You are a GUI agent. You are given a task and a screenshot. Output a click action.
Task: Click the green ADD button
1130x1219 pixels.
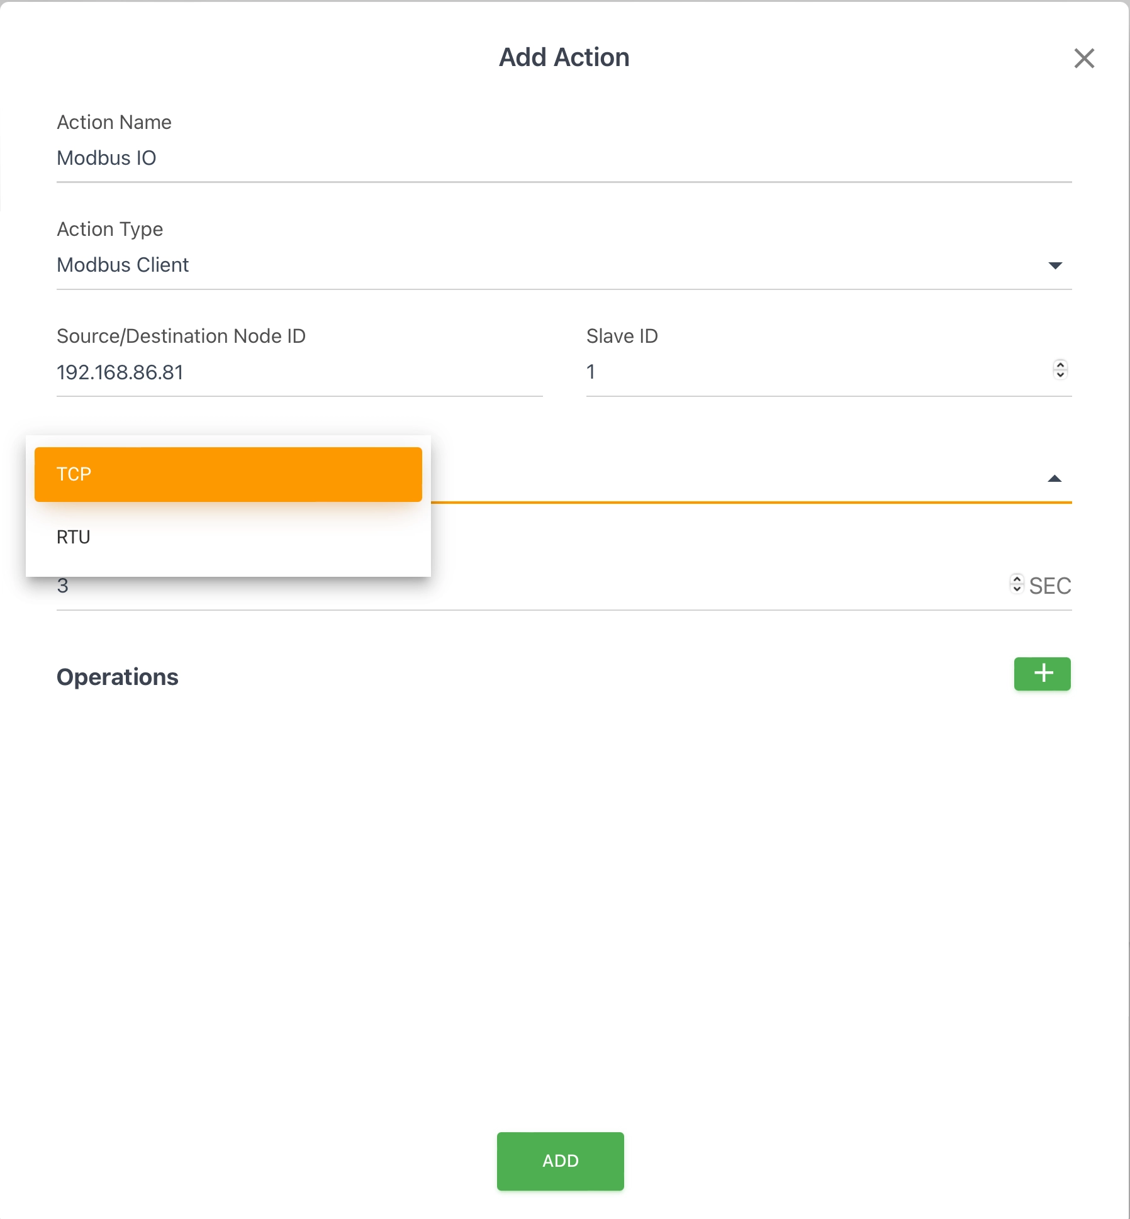tap(561, 1161)
